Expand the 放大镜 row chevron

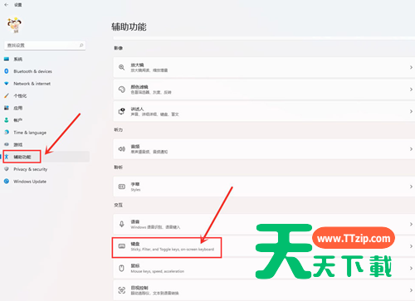tap(411, 67)
